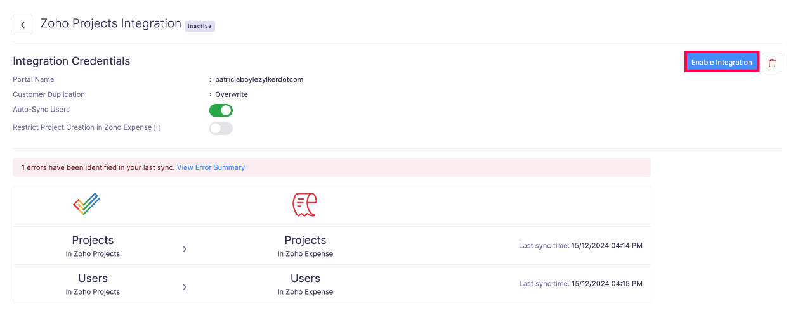Go back using the left arrow button

tap(23, 25)
